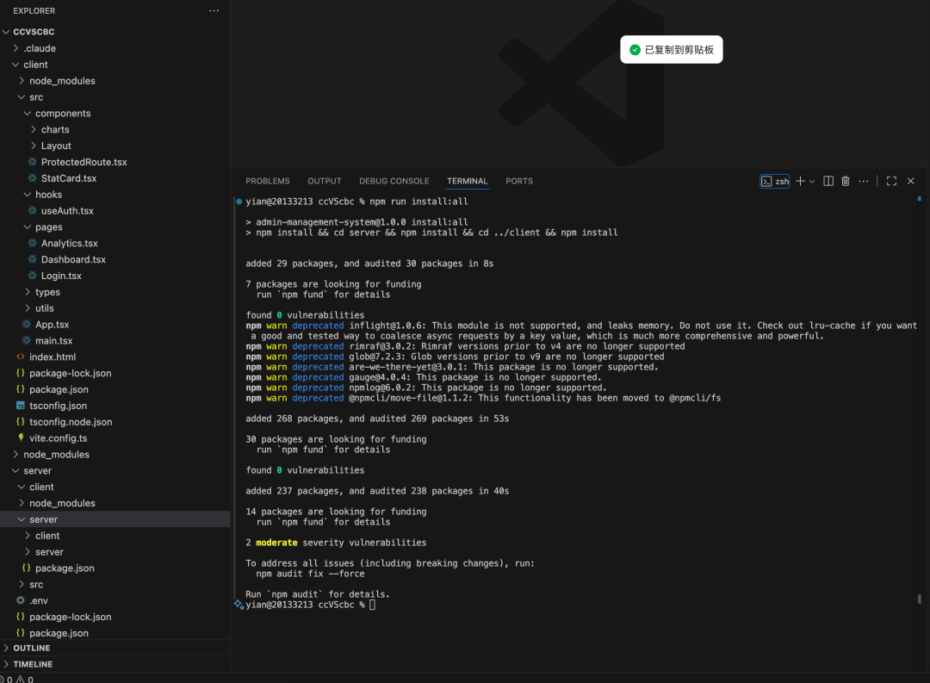Open the PORTS tab

pyautogui.click(x=519, y=181)
